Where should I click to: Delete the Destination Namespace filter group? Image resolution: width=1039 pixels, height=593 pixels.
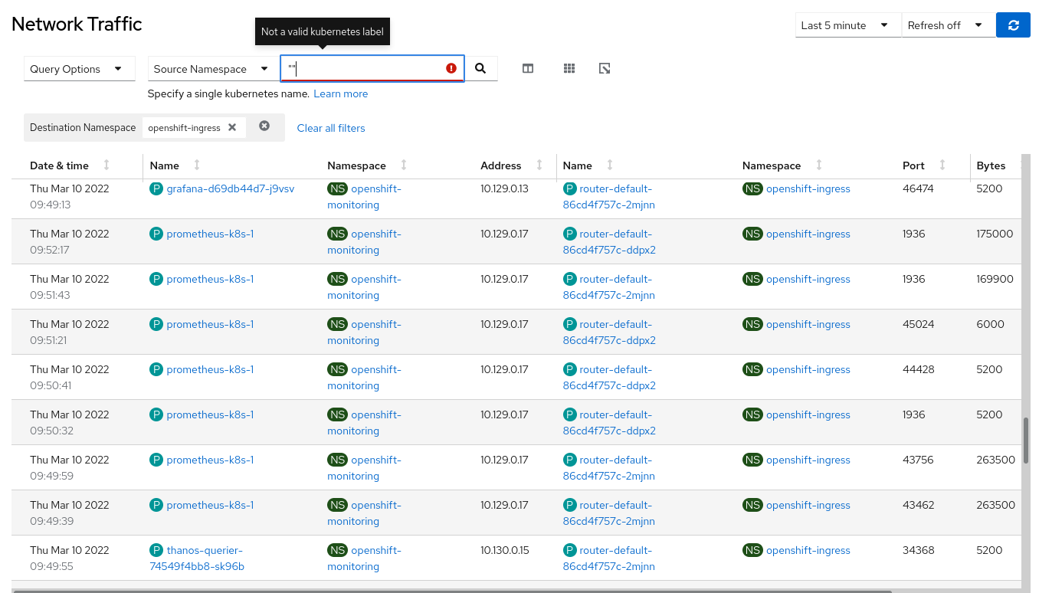(x=264, y=126)
